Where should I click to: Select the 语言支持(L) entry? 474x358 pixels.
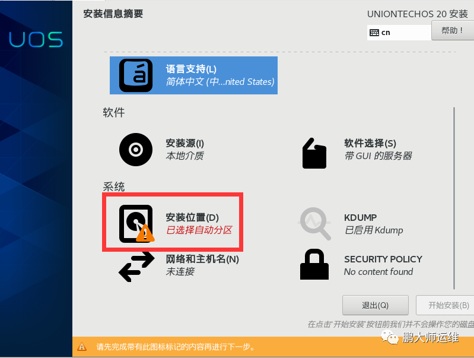pyautogui.click(x=193, y=75)
